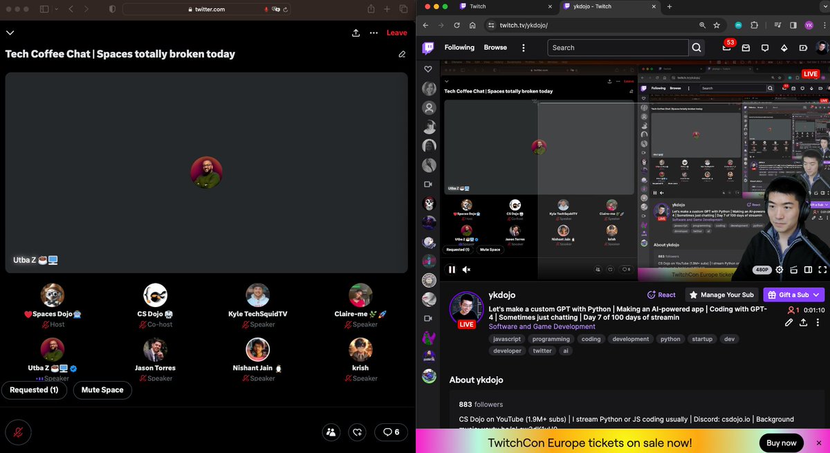Viewport: 830px width, 453px height.
Task: Click the Mute Space button
Action: 102,390
